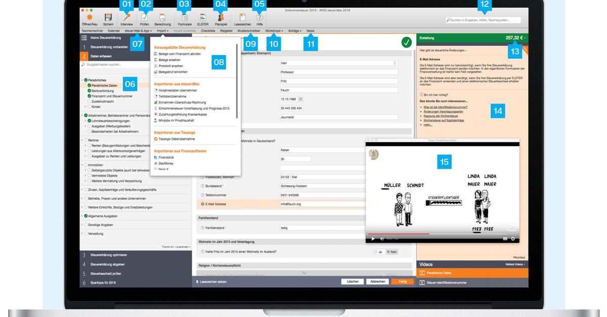Select Belege ansehen in import menu

tap(169, 60)
